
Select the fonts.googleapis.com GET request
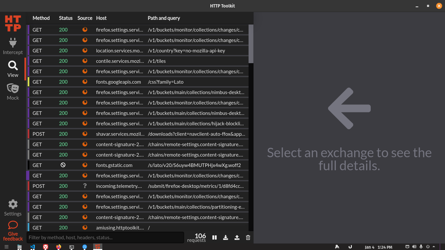(x=119, y=82)
